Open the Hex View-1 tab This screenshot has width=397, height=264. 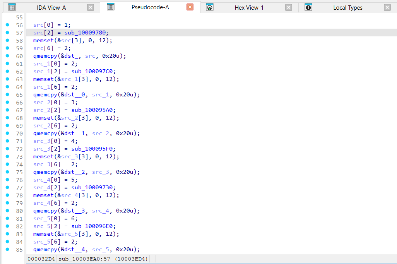pyautogui.click(x=249, y=8)
